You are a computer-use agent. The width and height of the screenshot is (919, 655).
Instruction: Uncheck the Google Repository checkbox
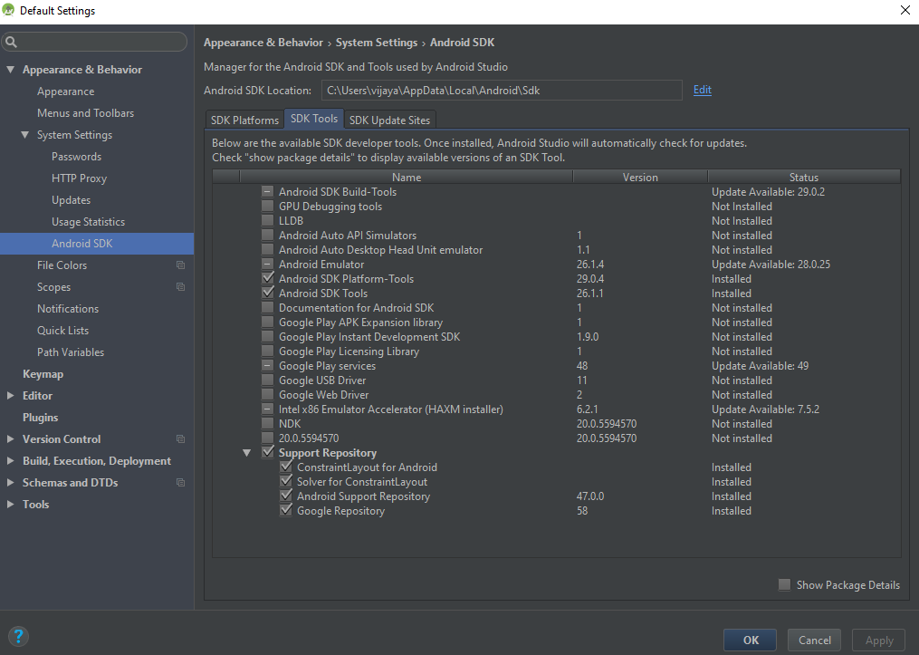tap(285, 510)
